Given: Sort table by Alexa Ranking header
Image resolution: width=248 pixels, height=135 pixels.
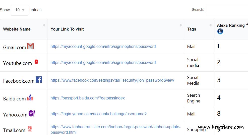Looking at the screenshot, I should (x=231, y=26).
